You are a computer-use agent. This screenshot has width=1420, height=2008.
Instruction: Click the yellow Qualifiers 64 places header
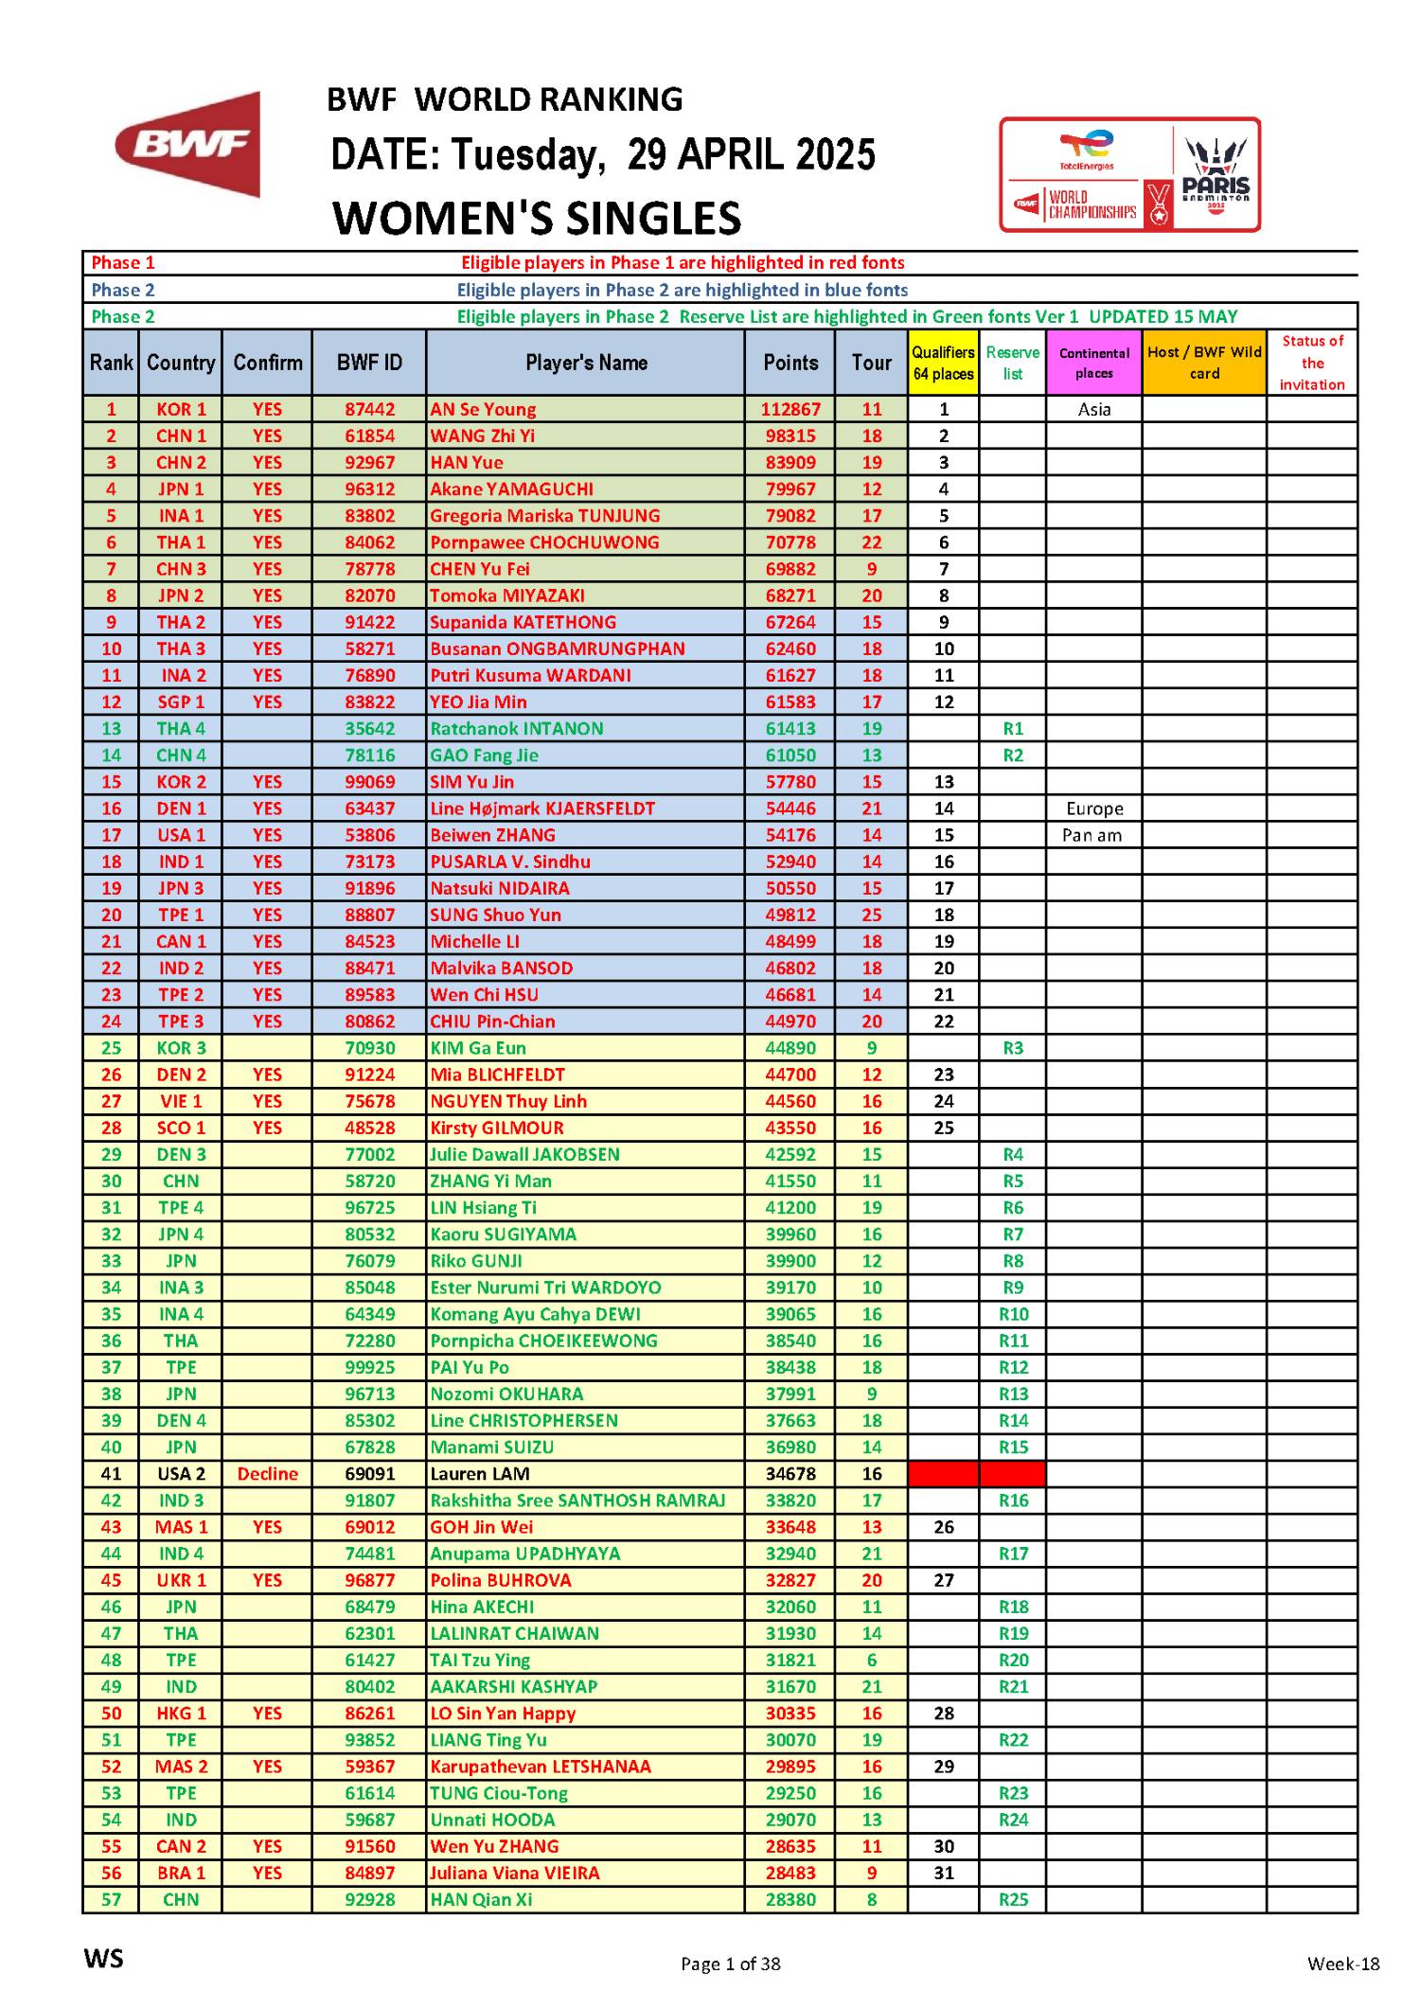944,363
